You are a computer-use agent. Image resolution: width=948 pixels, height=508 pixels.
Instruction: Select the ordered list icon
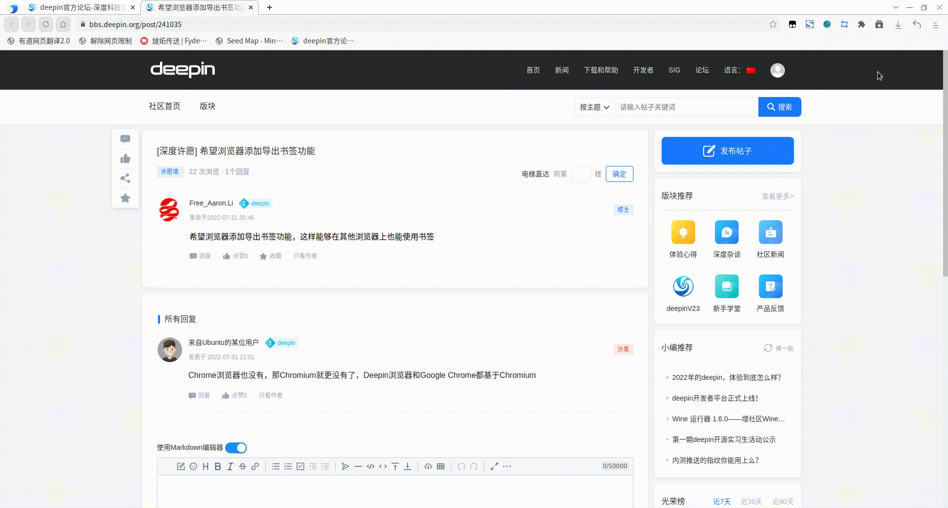[288, 466]
